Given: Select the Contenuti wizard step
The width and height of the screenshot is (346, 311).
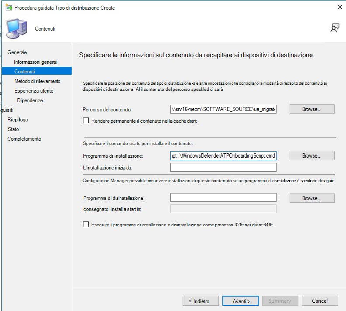Looking at the screenshot, I should coord(37,71).
